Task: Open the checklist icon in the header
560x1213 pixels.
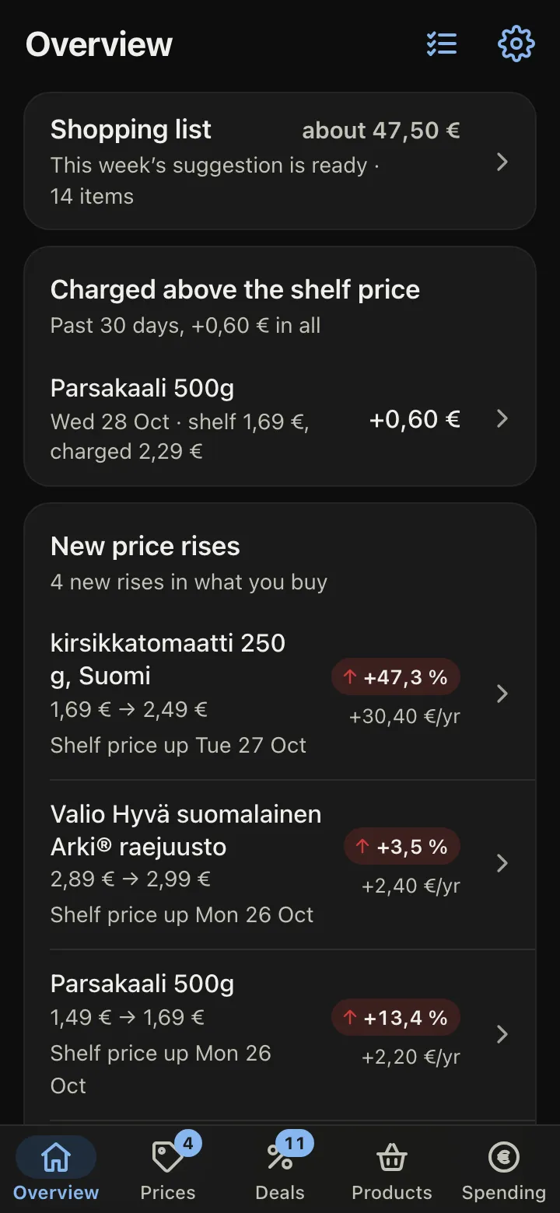Action: [442, 44]
